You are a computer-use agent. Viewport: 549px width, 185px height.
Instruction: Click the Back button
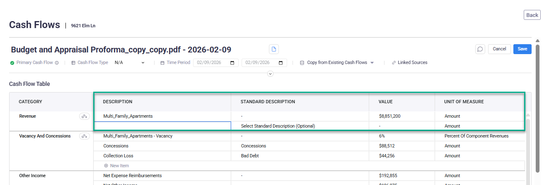[532, 15]
